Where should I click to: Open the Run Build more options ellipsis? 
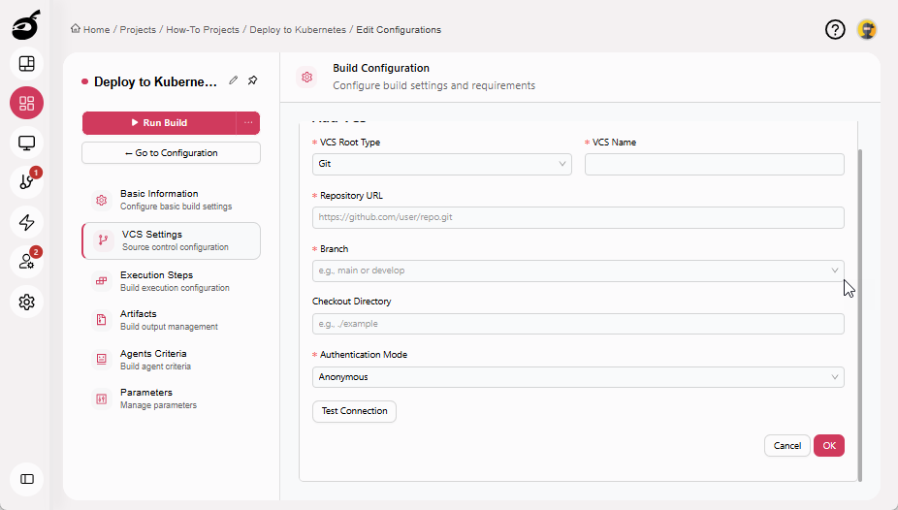248,122
